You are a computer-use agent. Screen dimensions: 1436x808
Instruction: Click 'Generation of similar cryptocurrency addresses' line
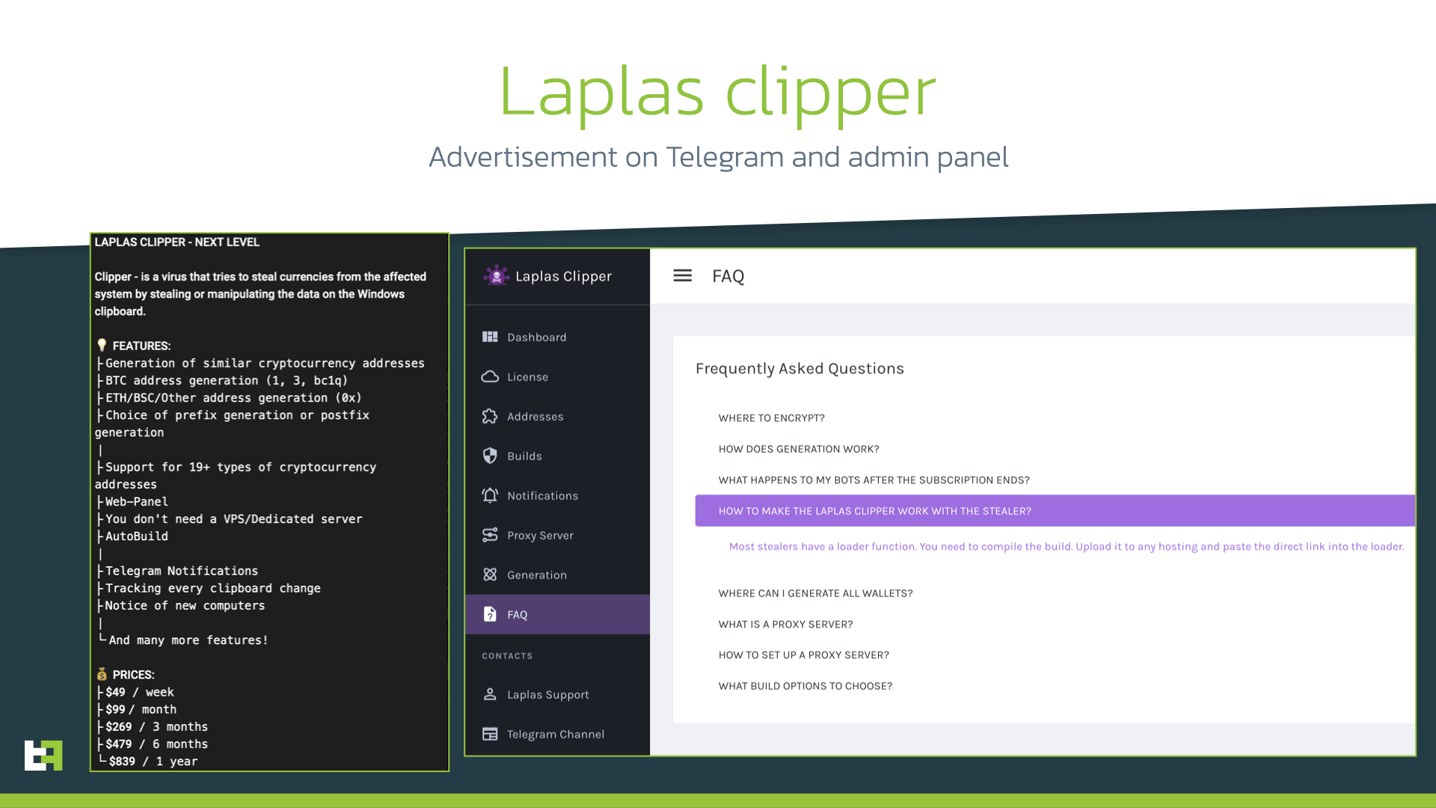(260, 363)
